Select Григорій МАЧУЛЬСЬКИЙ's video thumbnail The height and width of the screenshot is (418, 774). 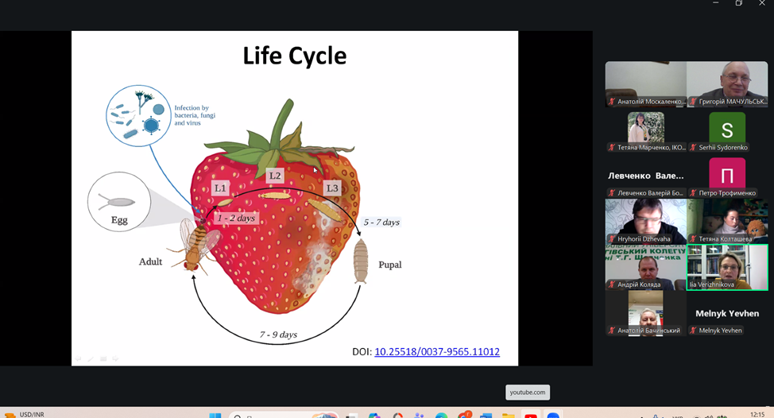pyautogui.click(x=727, y=83)
